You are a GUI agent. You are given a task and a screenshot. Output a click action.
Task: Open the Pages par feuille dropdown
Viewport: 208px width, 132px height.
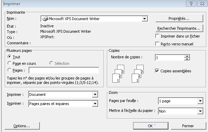(x=200, y=101)
